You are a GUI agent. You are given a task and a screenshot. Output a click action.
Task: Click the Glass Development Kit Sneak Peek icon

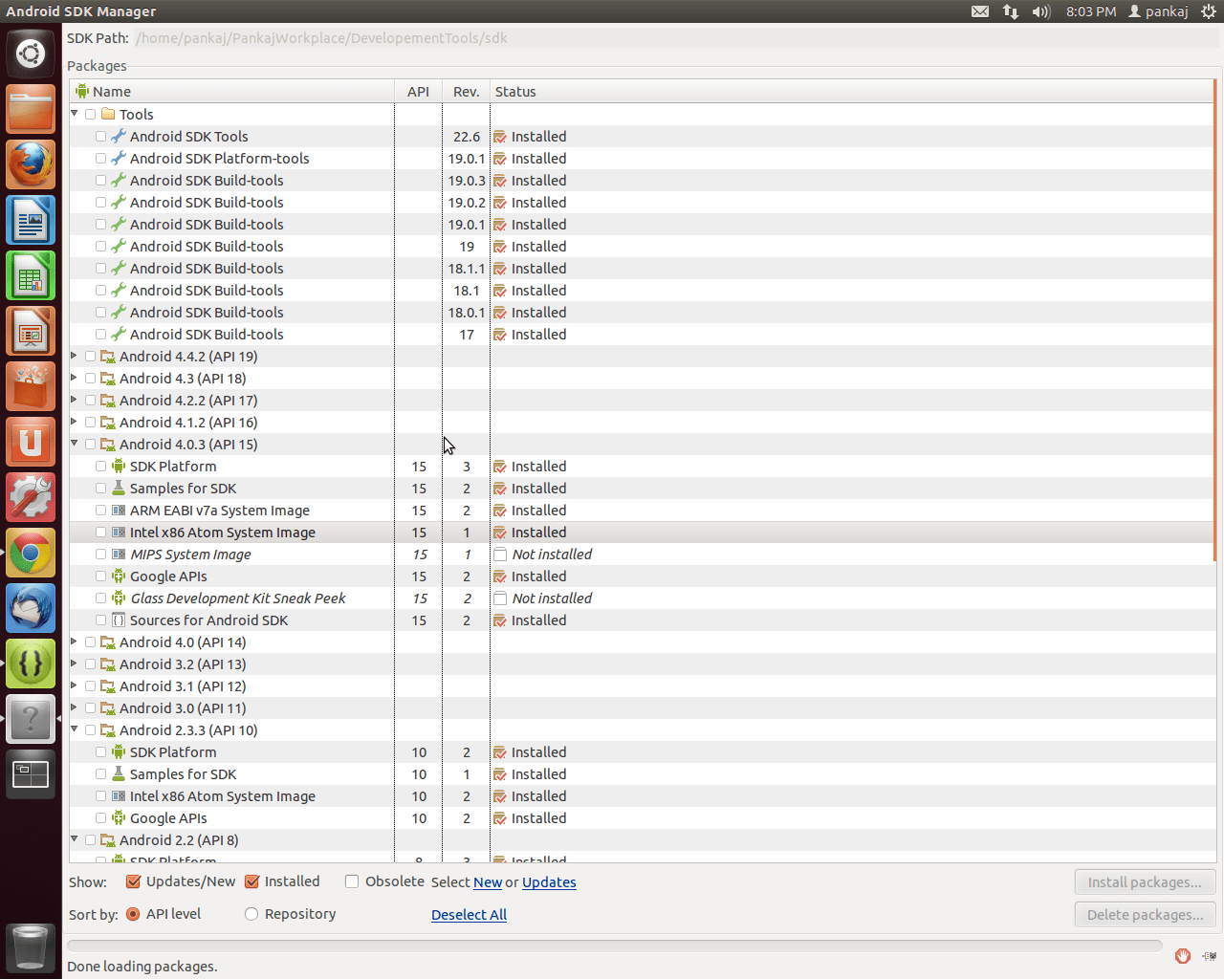(x=119, y=598)
